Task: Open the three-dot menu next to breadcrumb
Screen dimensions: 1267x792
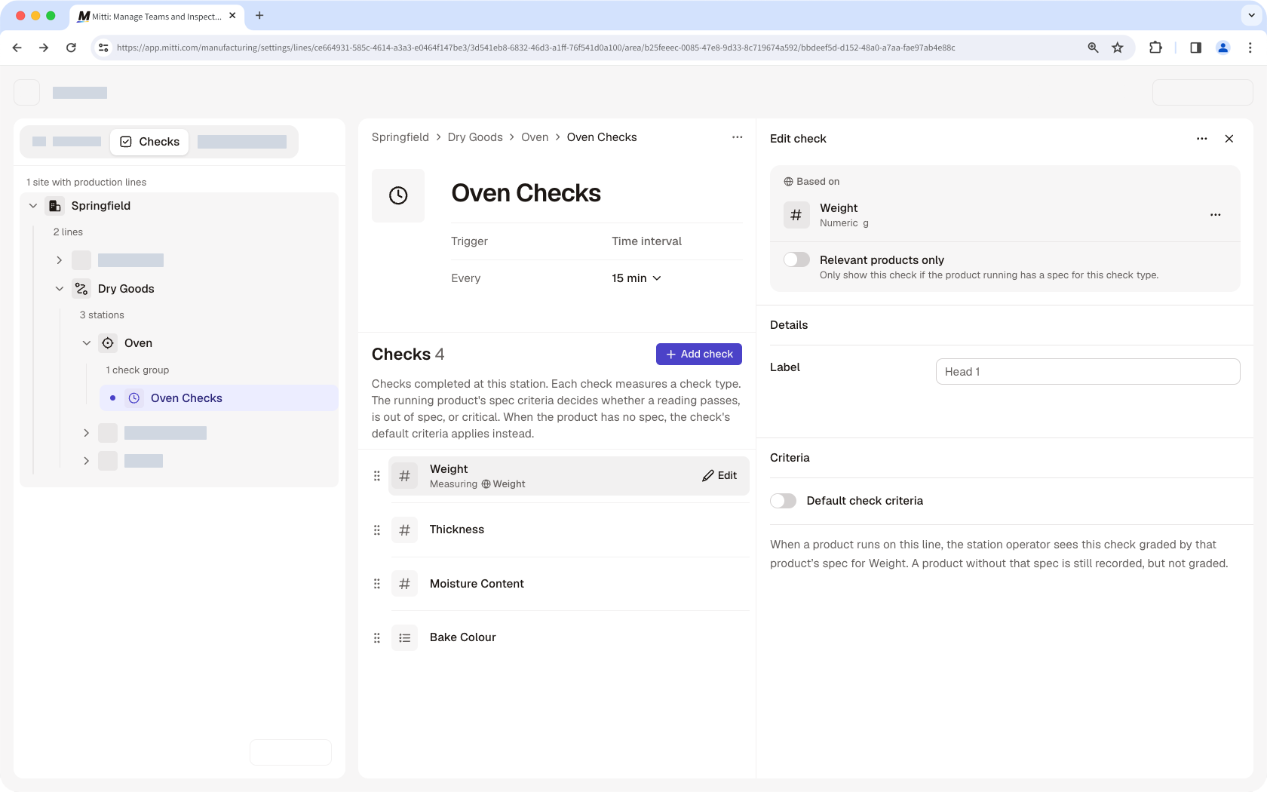Action: pyautogui.click(x=737, y=137)
